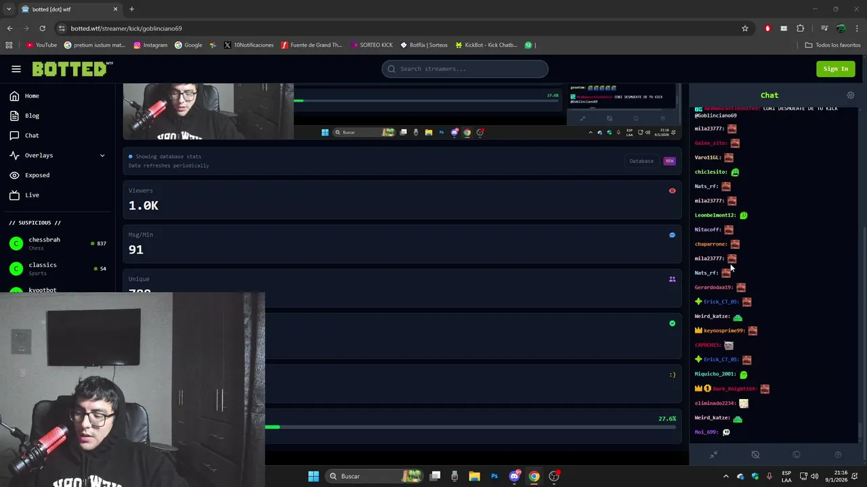Select chessbrah in the Suspicious list
Image resolution: width=867 pixels, height=487 pixels.
click(58, 243)
